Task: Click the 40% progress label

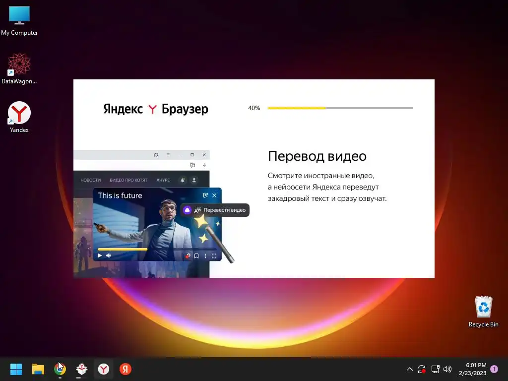Action: point(254,108)
